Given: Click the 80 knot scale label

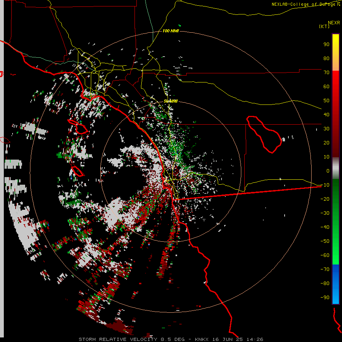Looking at the screenshot, I should coord(326,59).
